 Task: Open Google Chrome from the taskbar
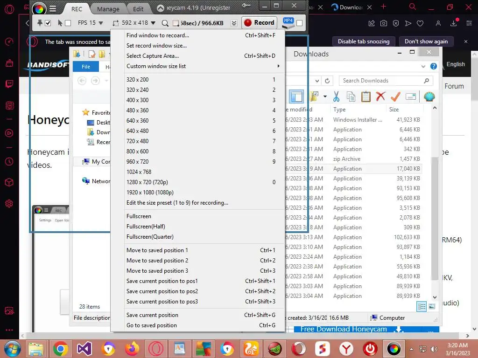60,349
